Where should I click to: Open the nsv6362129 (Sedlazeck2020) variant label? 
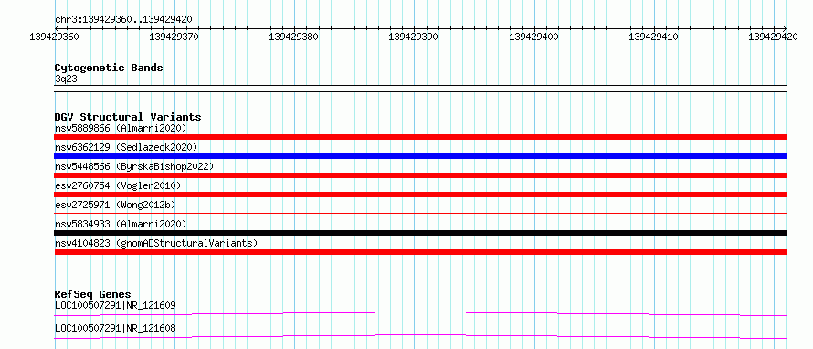click(126, 147)
